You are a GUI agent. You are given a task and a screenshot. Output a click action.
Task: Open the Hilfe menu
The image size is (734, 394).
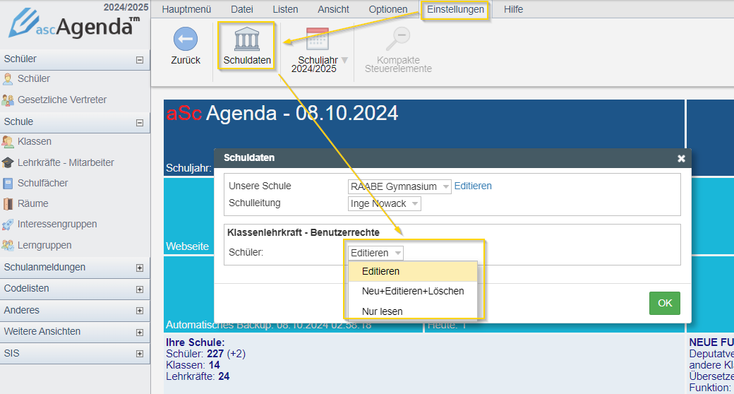pos(513,9)
